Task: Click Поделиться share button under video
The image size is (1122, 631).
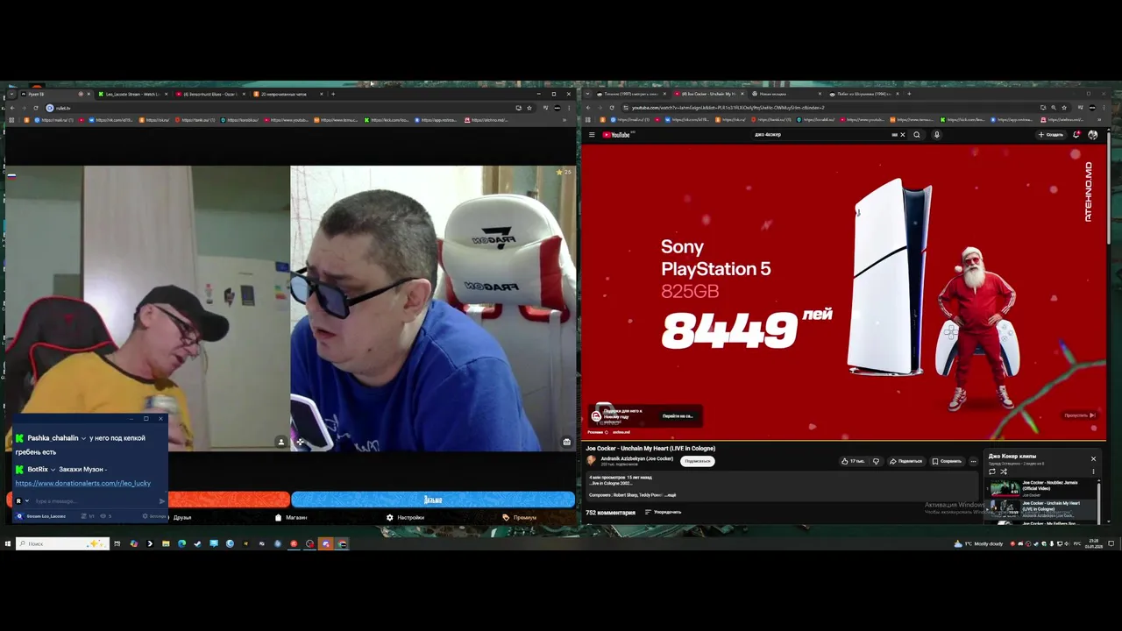Action: 906,461
